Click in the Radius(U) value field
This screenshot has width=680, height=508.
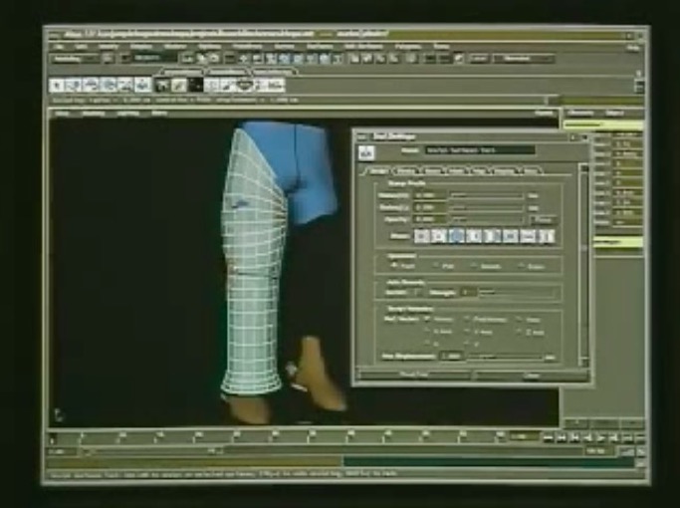coord(428,196)
